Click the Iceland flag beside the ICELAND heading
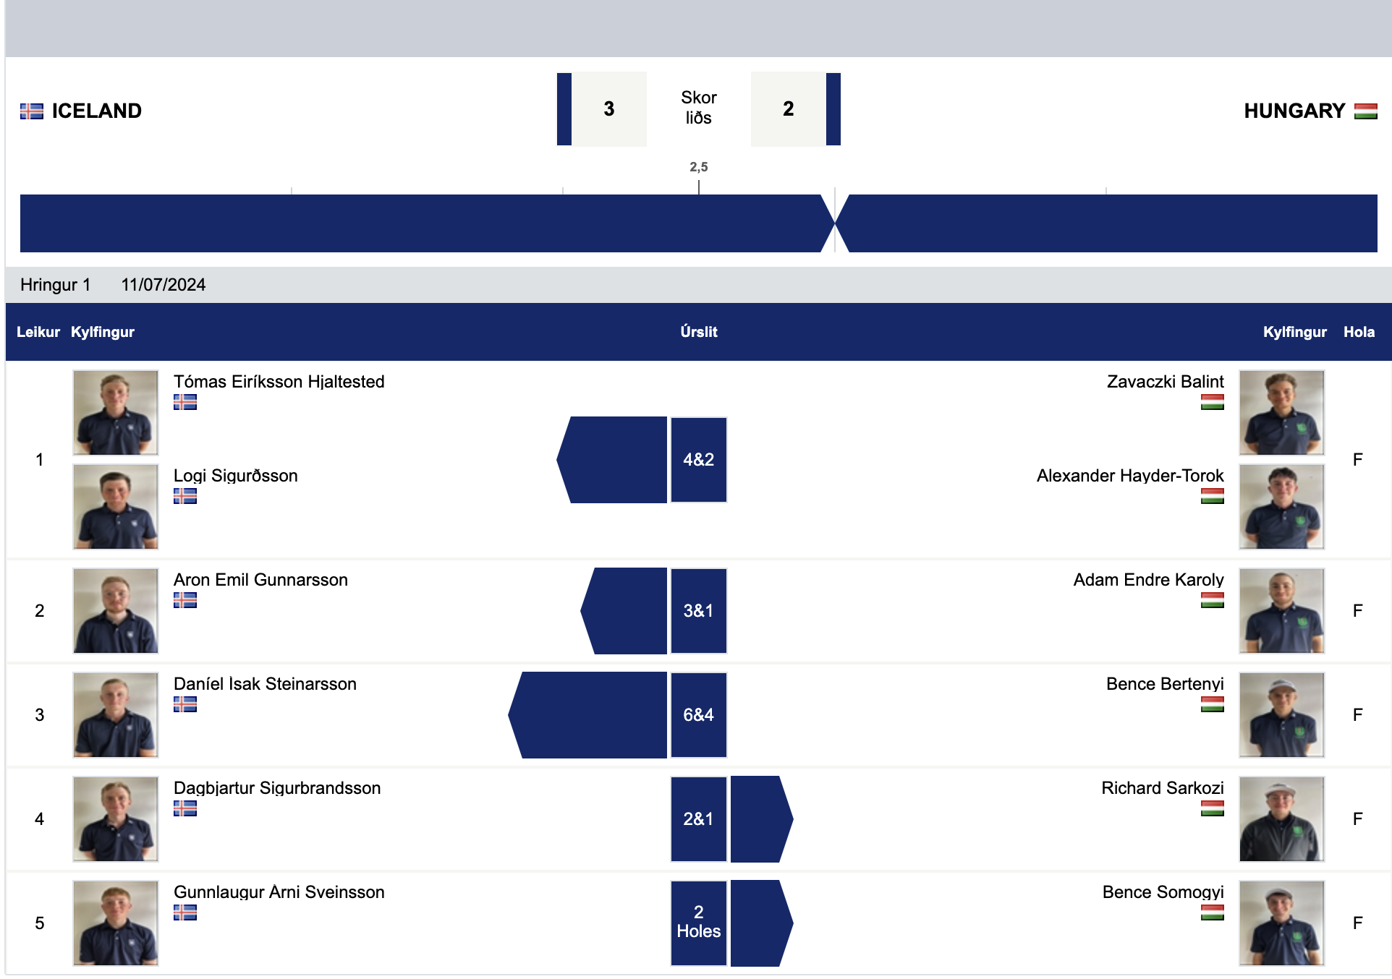The height and width of the screenshot is (979, 1392). tap(31, 111)
